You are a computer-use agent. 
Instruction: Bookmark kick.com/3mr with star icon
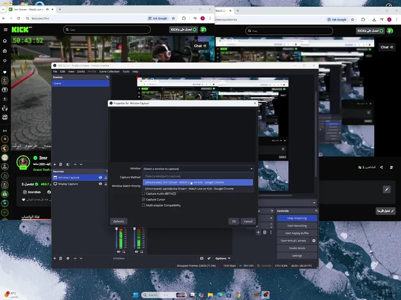pyautogui.click(x=173, y=18)
